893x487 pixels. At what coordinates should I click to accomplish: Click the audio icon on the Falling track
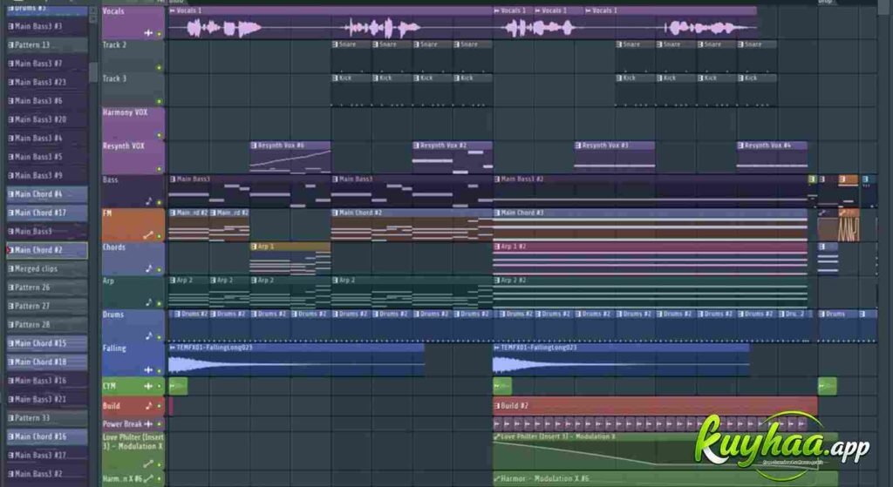tap(148, 369)
